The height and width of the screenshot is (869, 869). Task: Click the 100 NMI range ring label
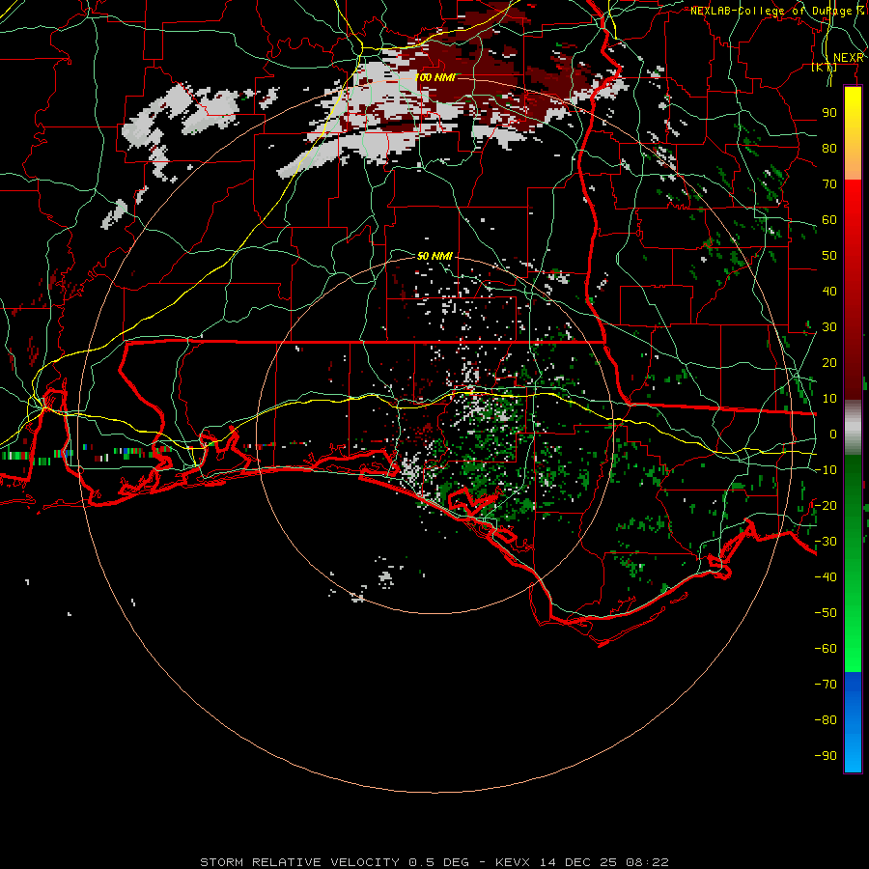pyautogui.click(x=435, y=77)
